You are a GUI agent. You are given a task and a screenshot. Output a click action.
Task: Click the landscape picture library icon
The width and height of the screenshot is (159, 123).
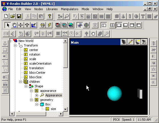(71, 25)
